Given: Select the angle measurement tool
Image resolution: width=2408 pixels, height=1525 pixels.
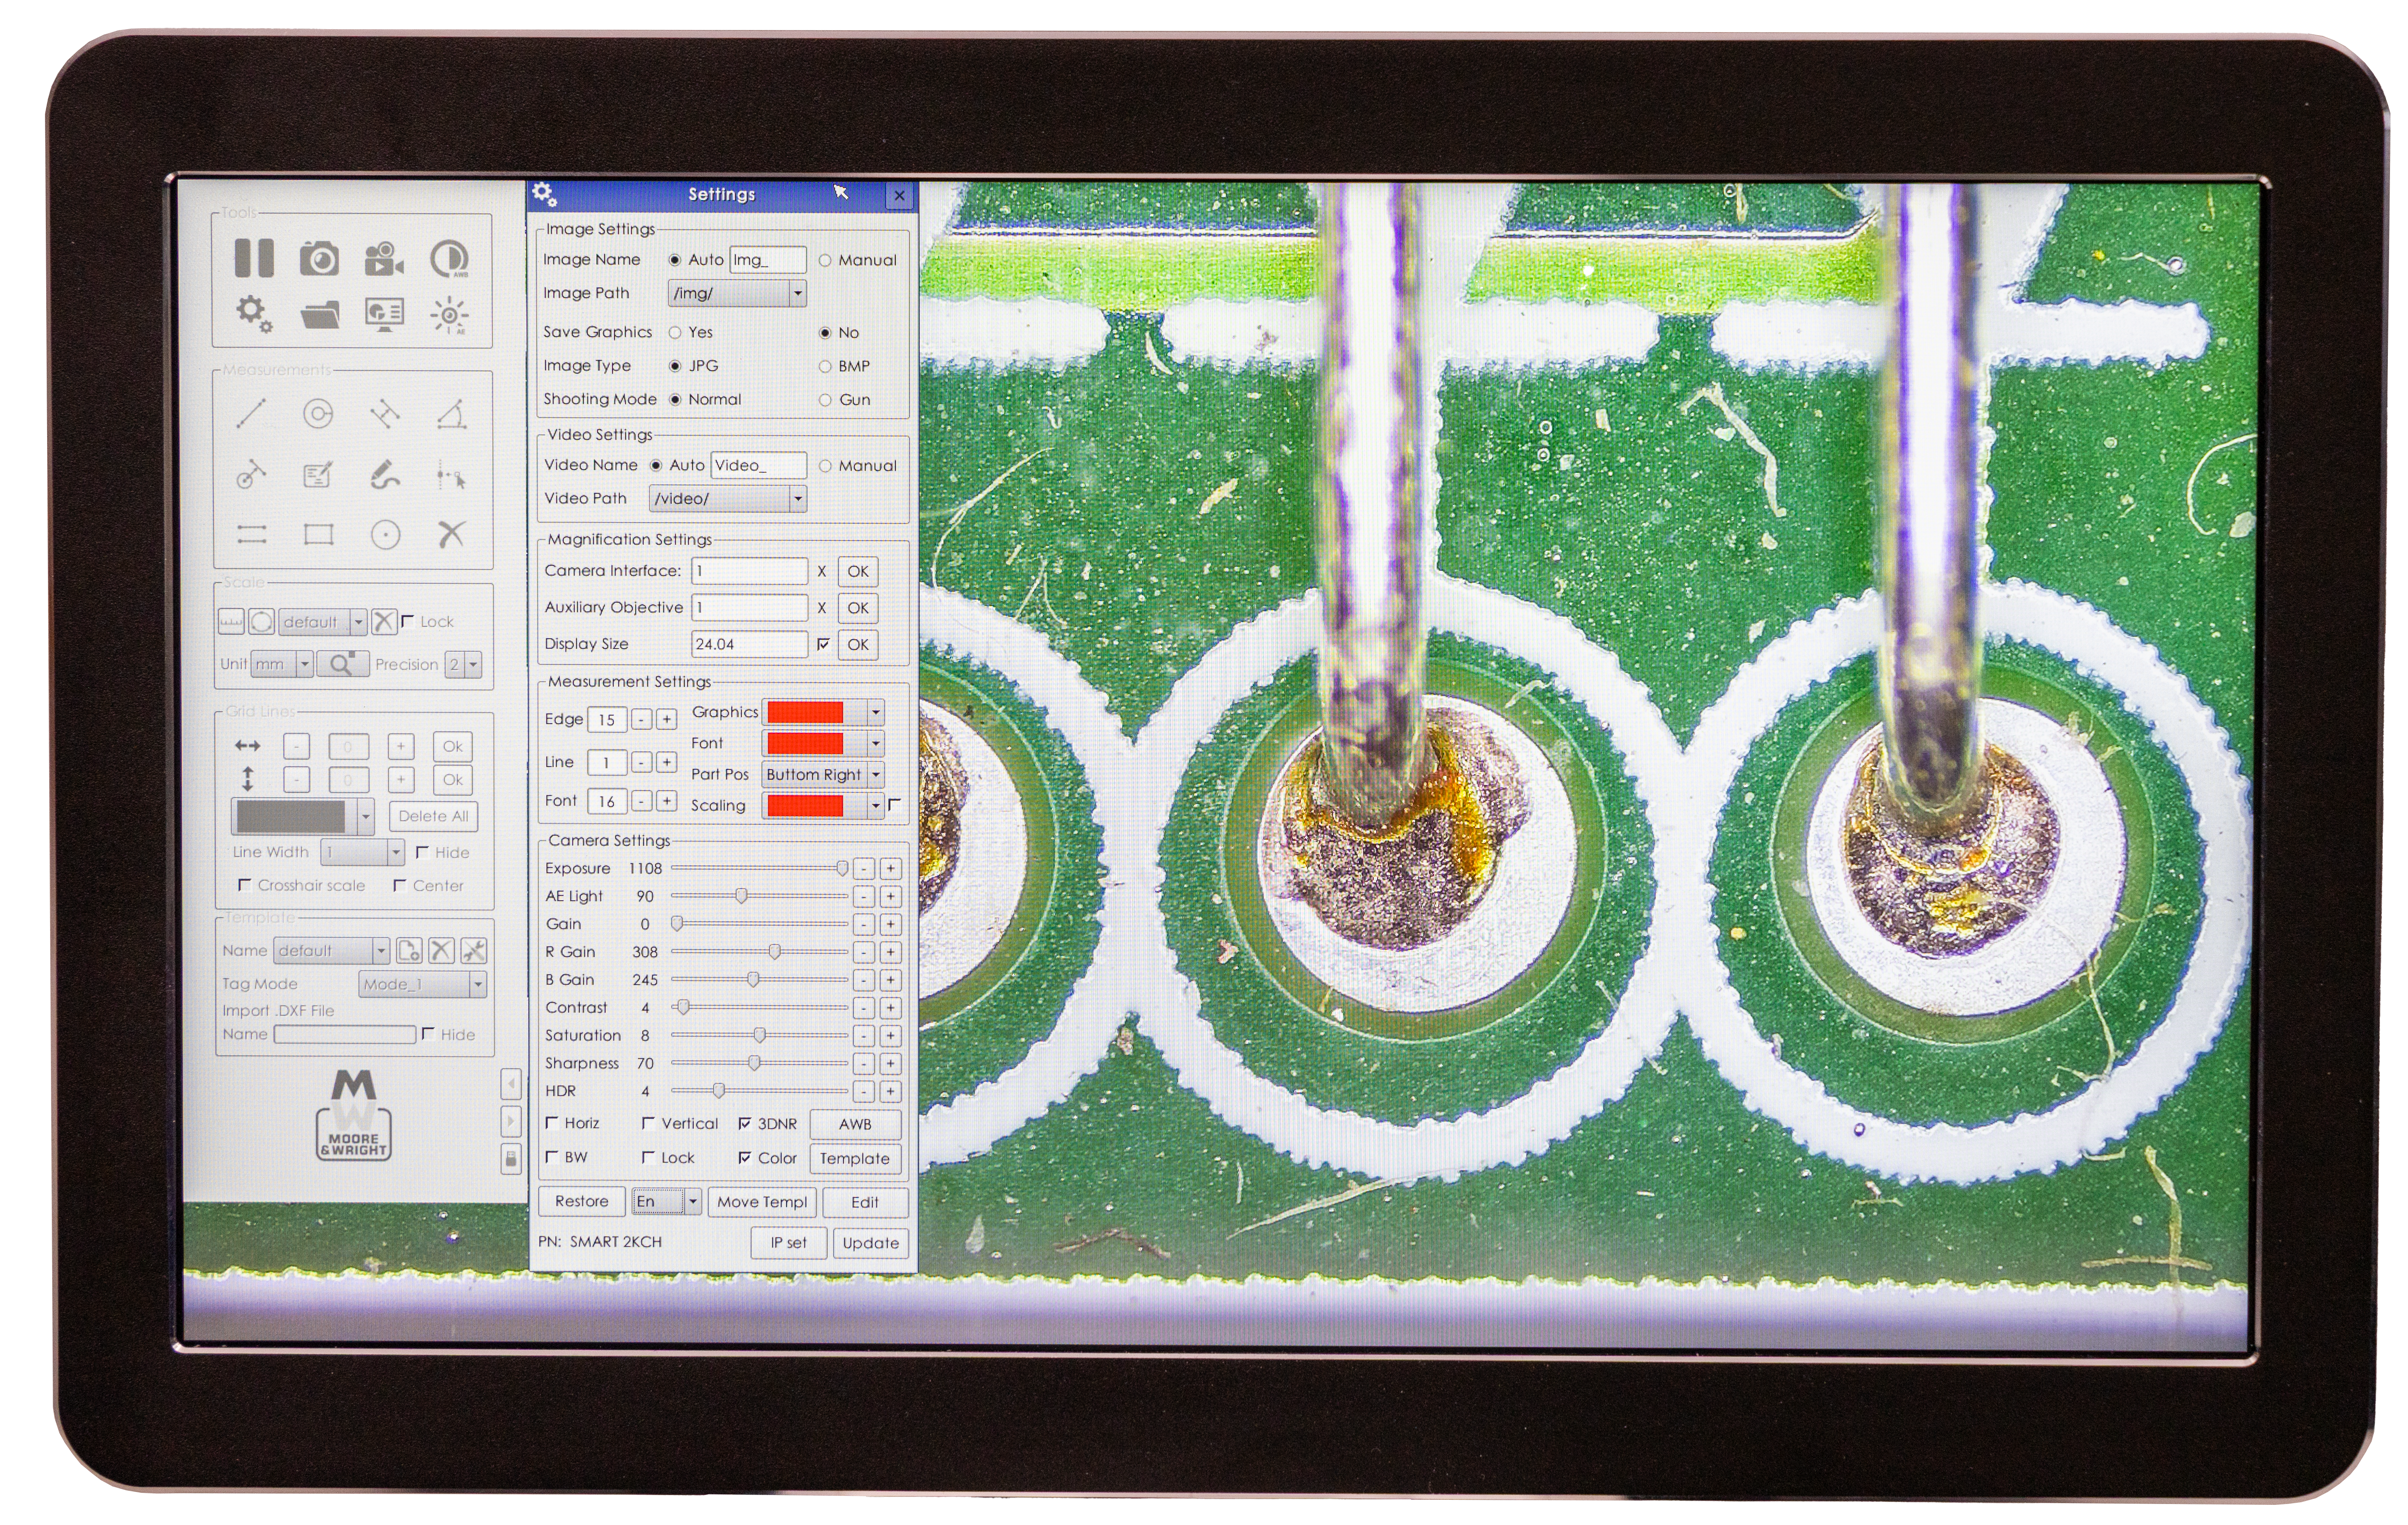Looking at the screenshot, I should 451,413.
